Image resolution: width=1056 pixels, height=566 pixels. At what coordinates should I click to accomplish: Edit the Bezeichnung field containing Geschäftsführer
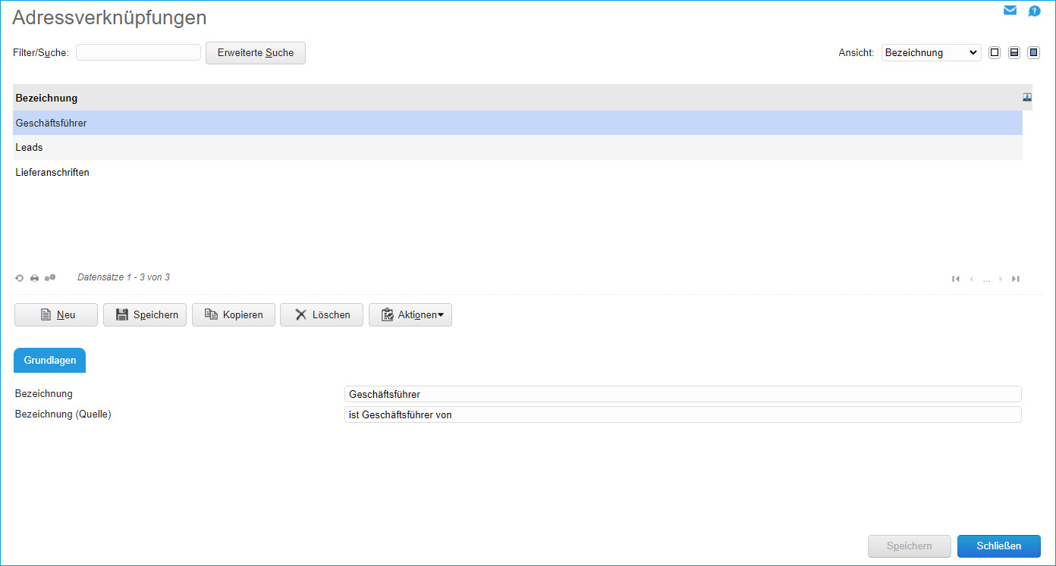683,394
